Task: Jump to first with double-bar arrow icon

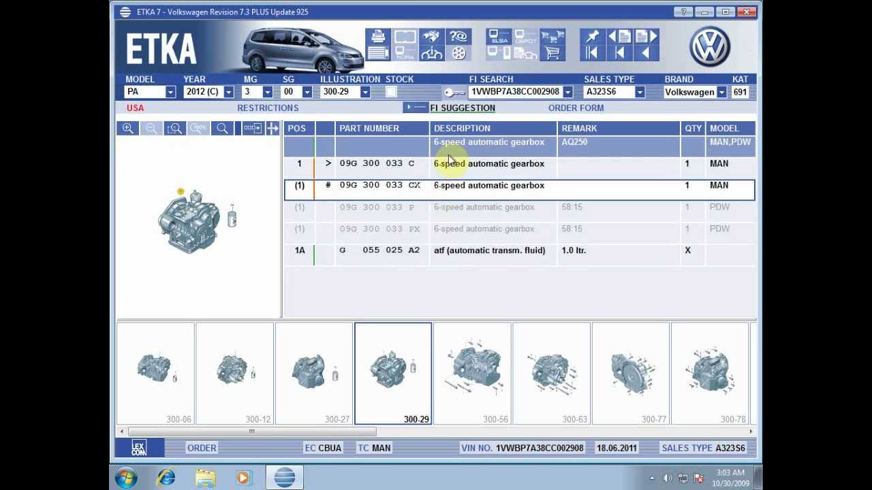Action: pos(592,53)
